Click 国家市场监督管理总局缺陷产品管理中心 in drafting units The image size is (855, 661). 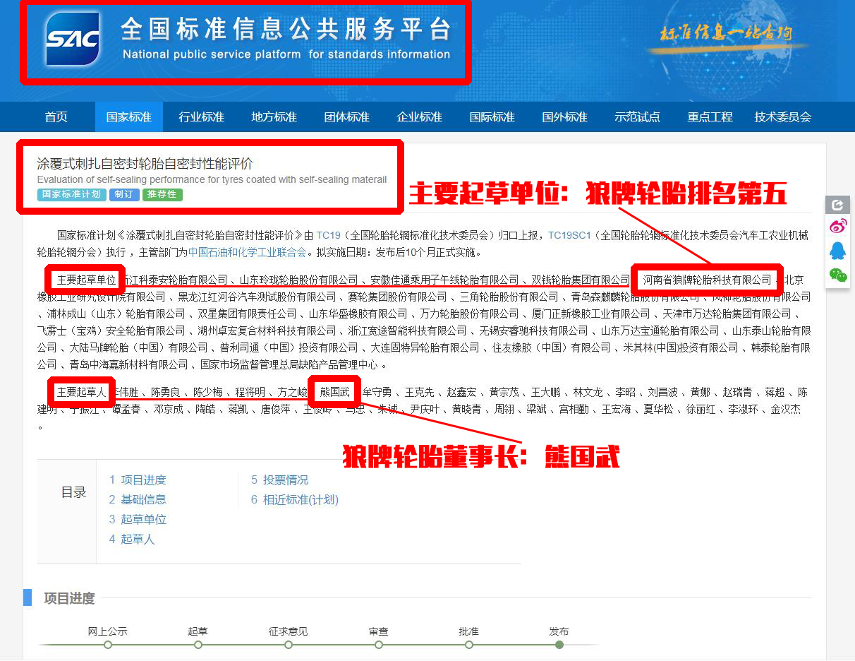pyautogui.click(x=290, y=365)
